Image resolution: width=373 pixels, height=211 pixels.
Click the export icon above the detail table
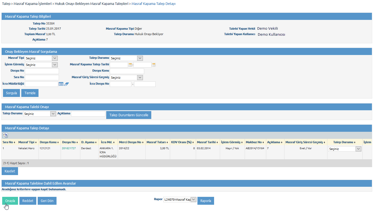click(x=5, y=135)
